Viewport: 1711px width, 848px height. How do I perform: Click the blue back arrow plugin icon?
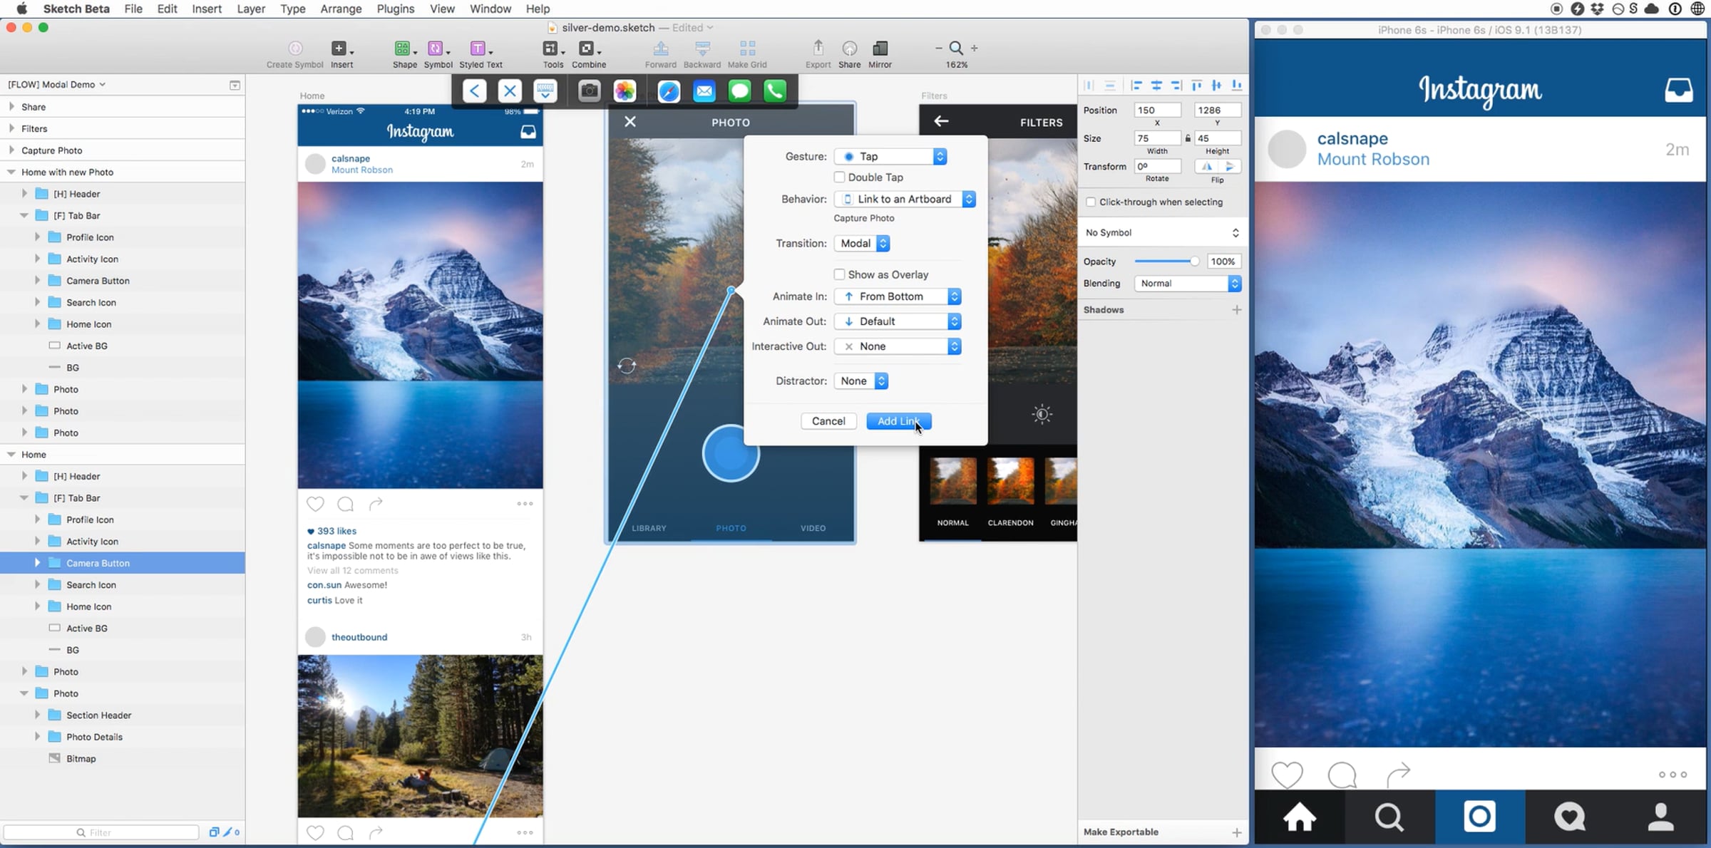pyautogui.click(x=474, y=91)
